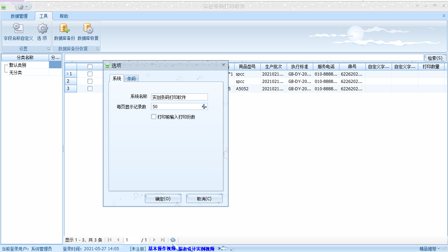Expand the 设置 group dialog launcher
Viewport: 448px width, 252px height.
pyautogui.click(x=48, y=49)
